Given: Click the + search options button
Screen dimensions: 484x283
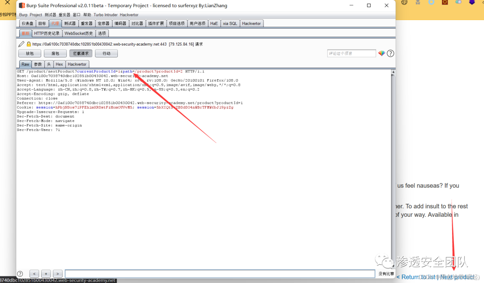Looking at the screenshot, I should point(46,274).
